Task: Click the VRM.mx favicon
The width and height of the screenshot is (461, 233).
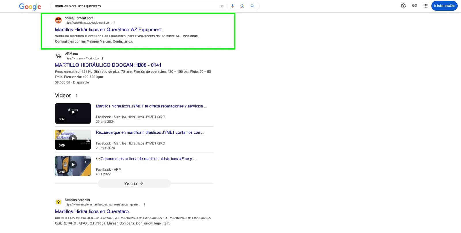Action: tap(58, 56)
